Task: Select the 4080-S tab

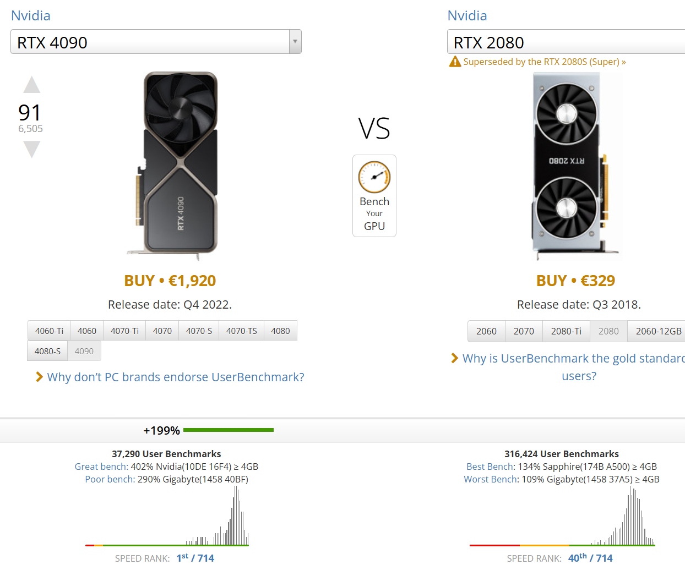Action: click(47, 351)
